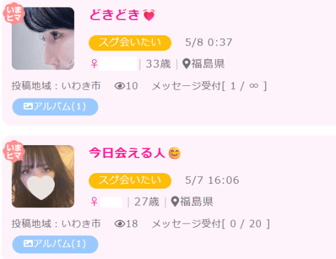This screenshot has width=336, height=259.
Task: Open the heart-covered face photo thumbnail
Action: [x=43, y=176]
